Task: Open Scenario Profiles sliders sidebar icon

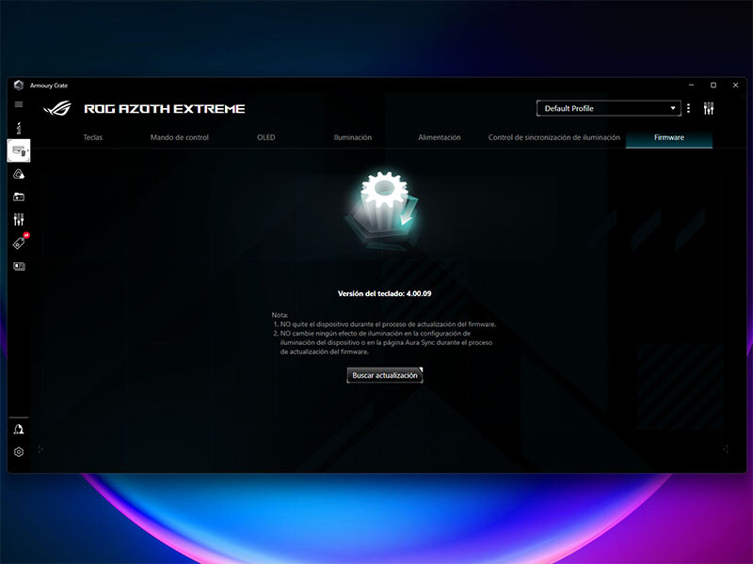Action: 19,220
